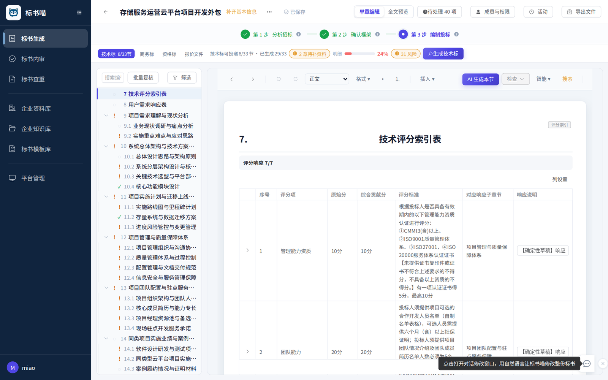Click the numbered list toolbar icon
The height and width of the screenshot is (380, 608).
click(397, 79)
